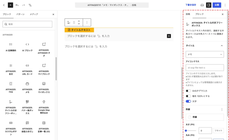Click the redo arrow in top bar
Screen dimensions: 229x140
23,5
